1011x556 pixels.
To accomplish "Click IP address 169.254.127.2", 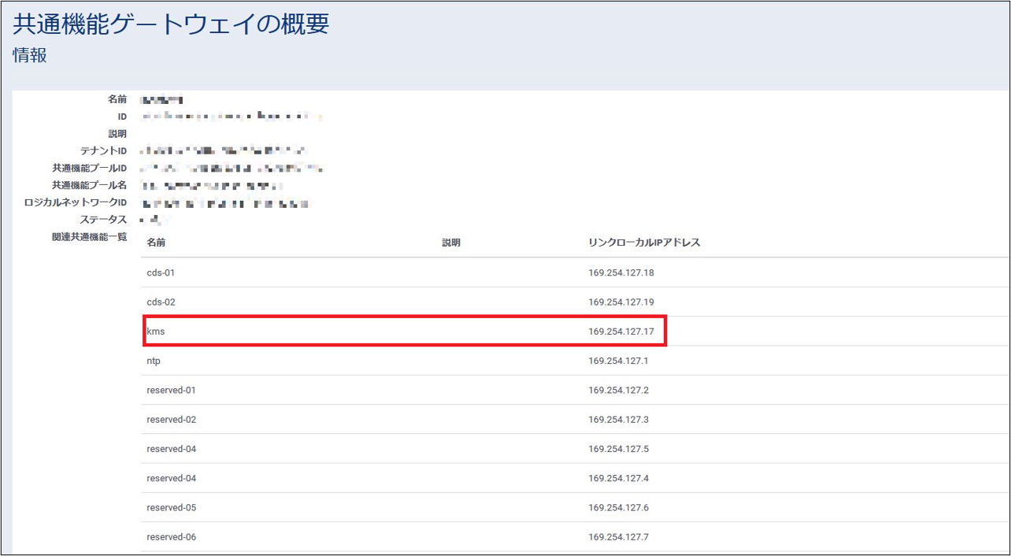I will 619,391.
